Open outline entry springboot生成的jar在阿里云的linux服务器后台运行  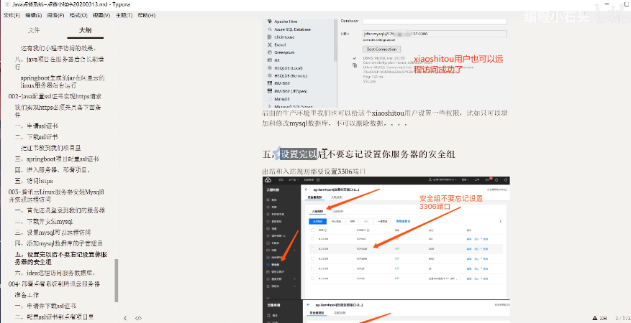pos(63,82)
